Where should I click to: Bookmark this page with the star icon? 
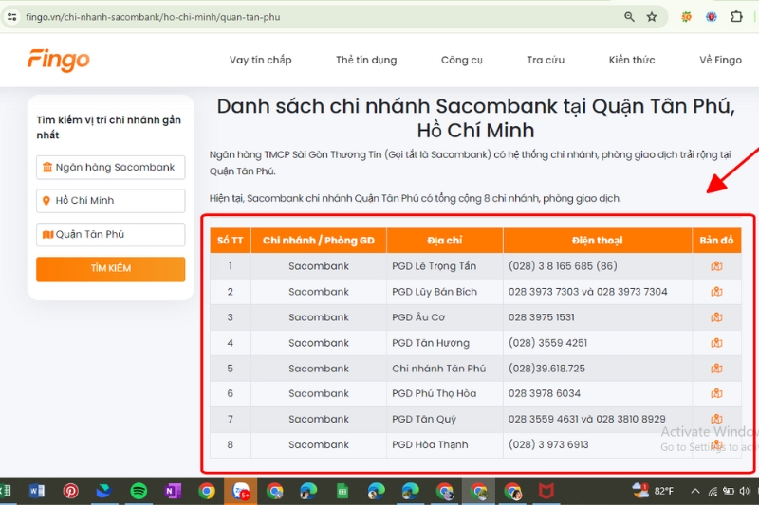click(652, 17)
